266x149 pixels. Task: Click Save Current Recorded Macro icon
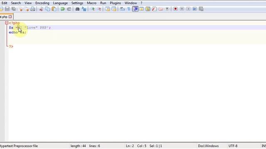(x=201, y=9)
